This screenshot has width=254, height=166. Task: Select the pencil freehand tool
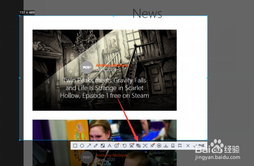96,146
